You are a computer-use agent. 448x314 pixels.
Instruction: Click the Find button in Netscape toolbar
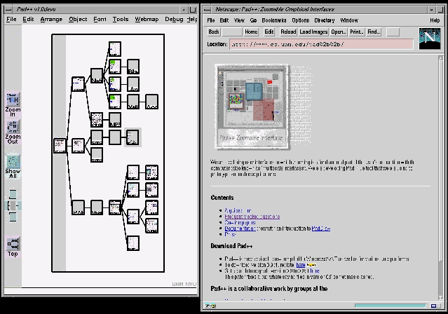coord(374,32)
